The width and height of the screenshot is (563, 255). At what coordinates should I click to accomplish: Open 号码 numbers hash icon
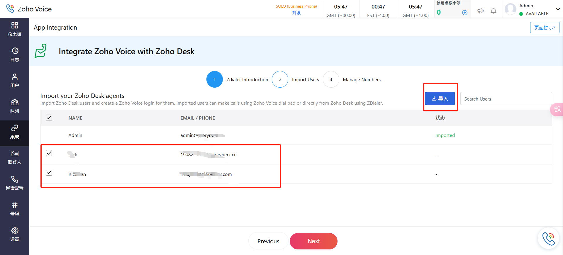point(15,208)
